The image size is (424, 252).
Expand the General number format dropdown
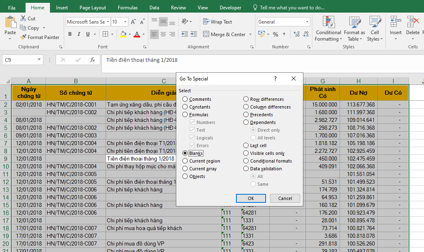[x=307, y=22]
